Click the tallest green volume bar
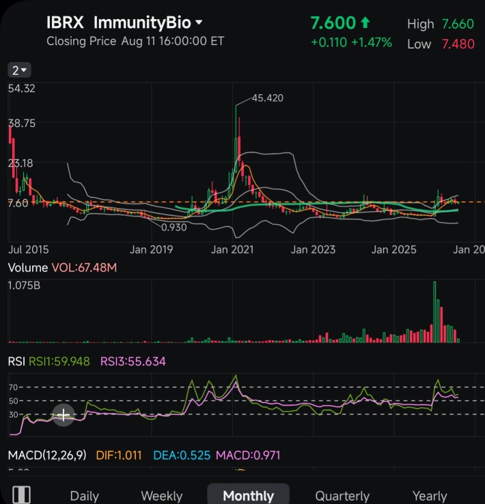This screenshot has width=485, height=504. point(434,312)
